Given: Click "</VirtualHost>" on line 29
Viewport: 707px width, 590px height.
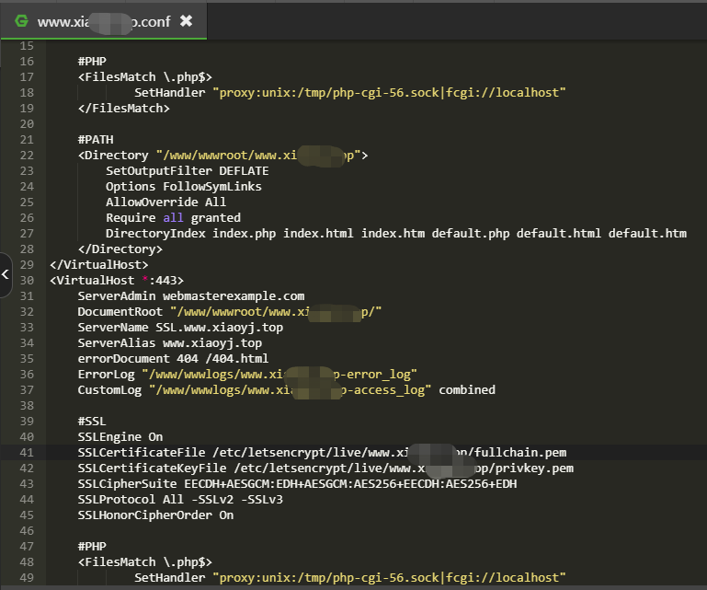Looking at the screenshot, I should (x=98, y=264).
